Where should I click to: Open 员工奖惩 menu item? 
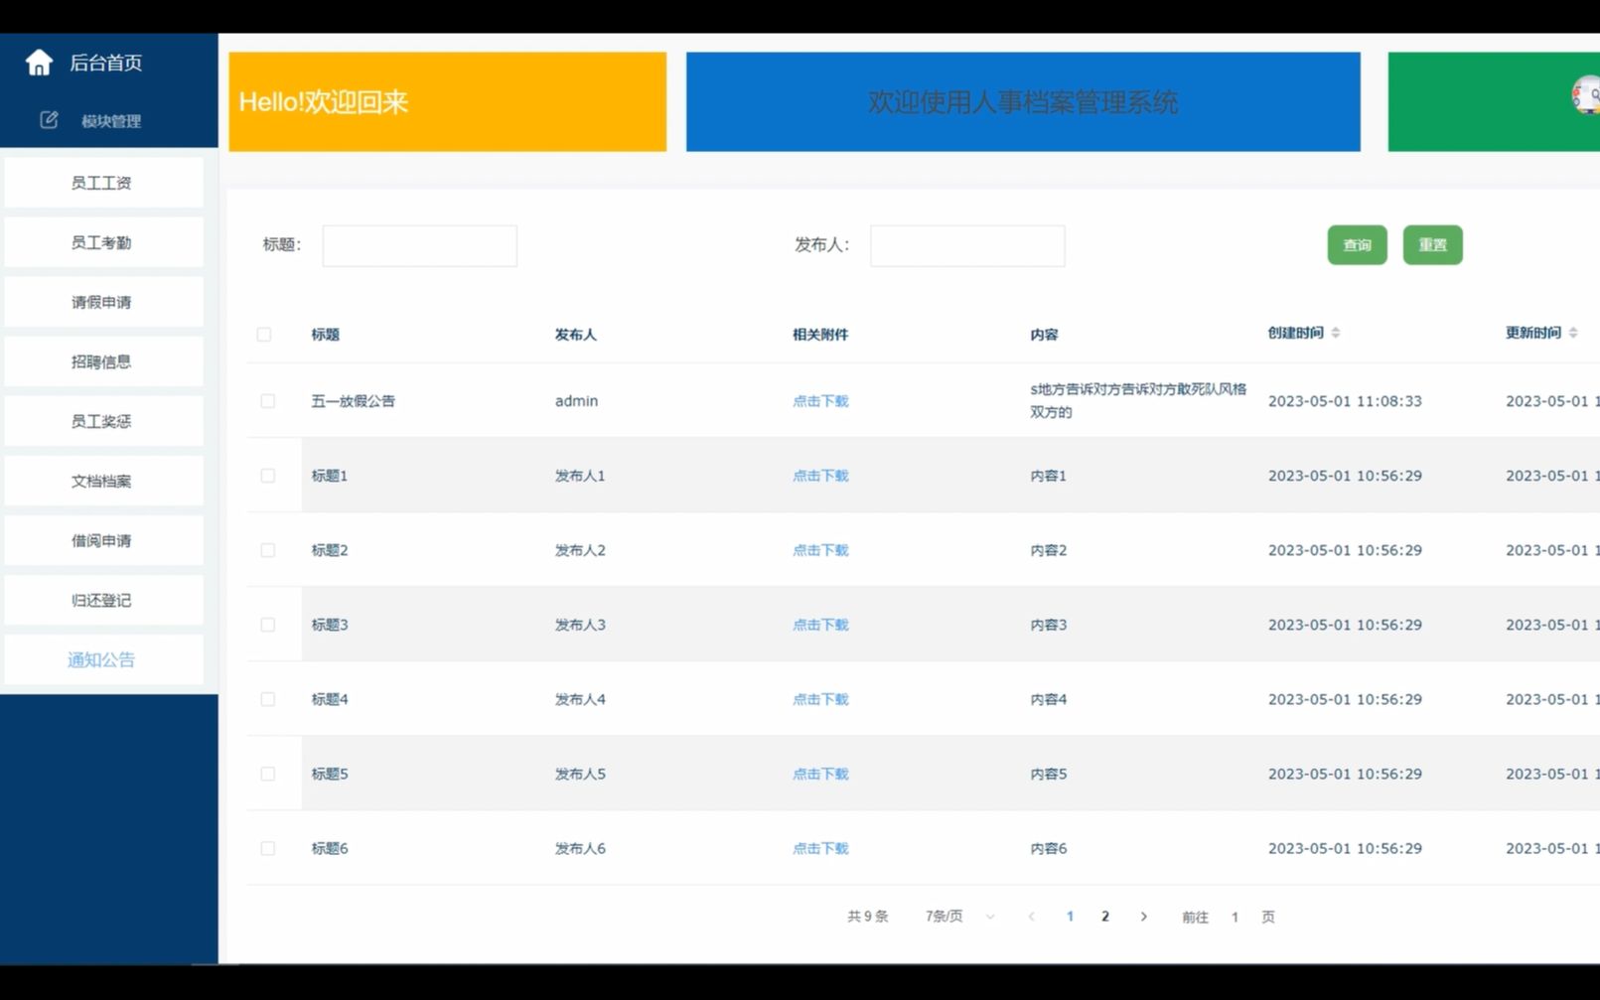[103, 421]
